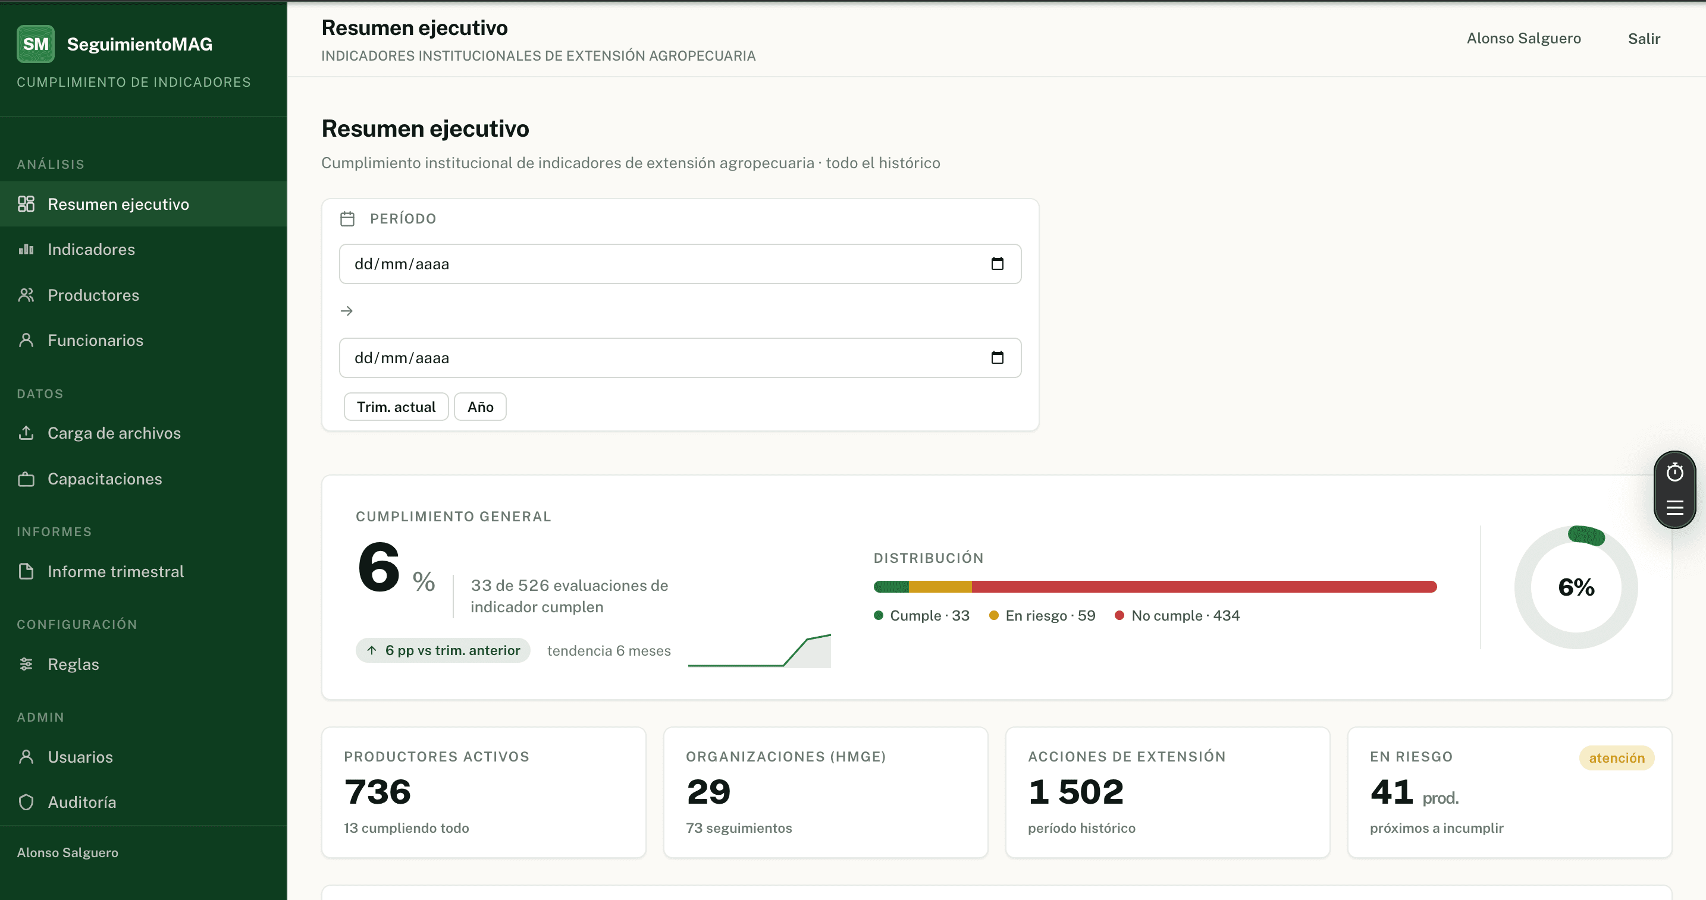Click the 'No cumple · 434' legend entry

click(x=1177, y=615)
